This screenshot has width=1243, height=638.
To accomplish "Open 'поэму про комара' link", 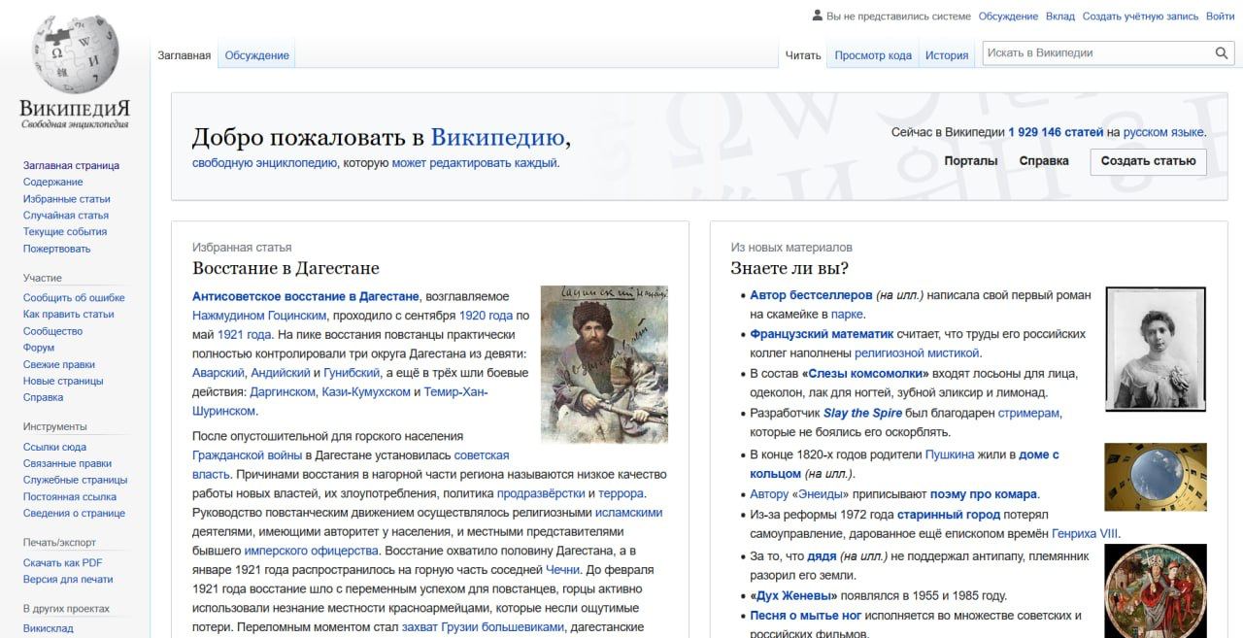I will [984, 494].
